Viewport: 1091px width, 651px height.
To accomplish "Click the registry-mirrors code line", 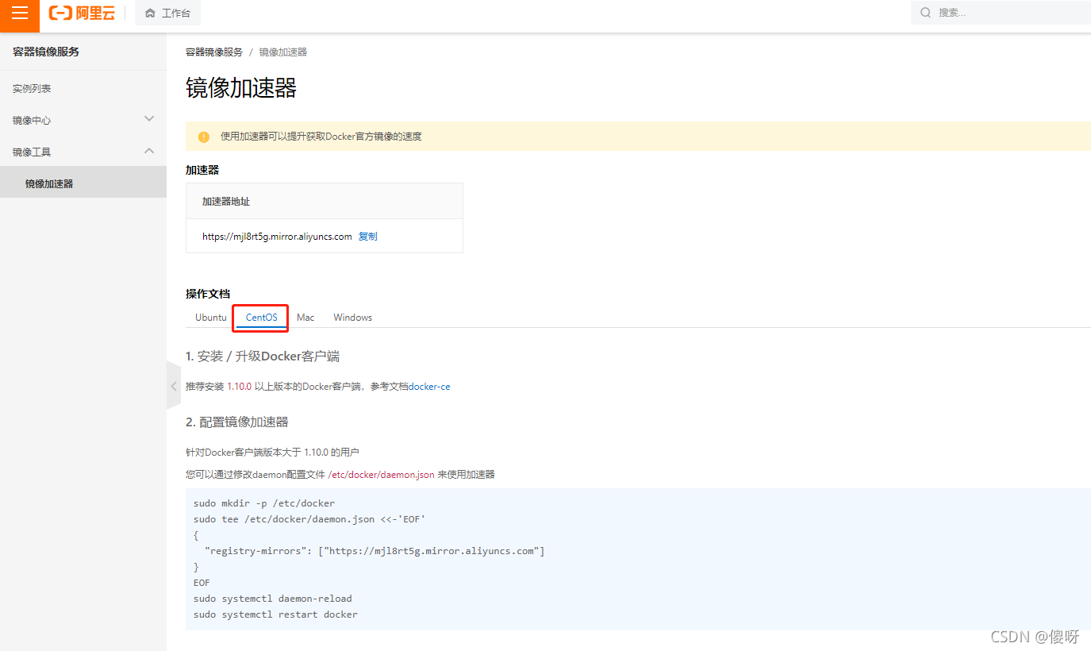I will (375, 551).
